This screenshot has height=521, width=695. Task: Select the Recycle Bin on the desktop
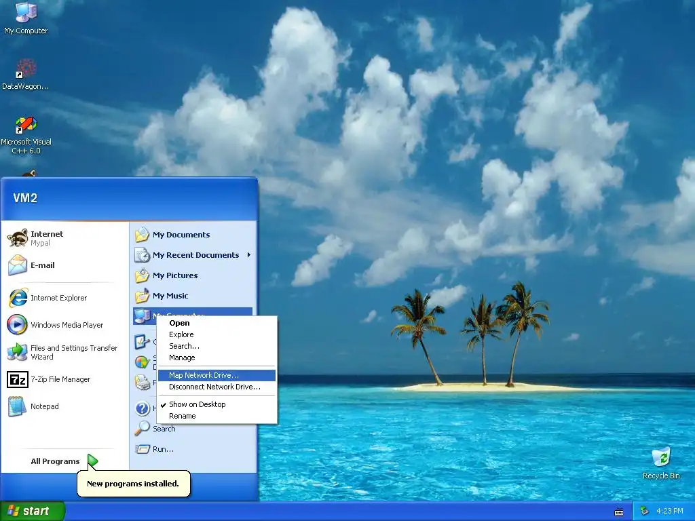661,463
